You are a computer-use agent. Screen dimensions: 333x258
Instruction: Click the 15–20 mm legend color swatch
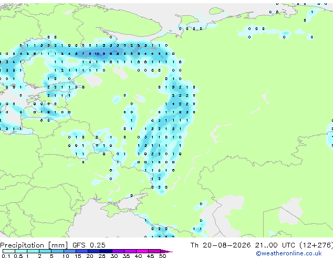81,251
